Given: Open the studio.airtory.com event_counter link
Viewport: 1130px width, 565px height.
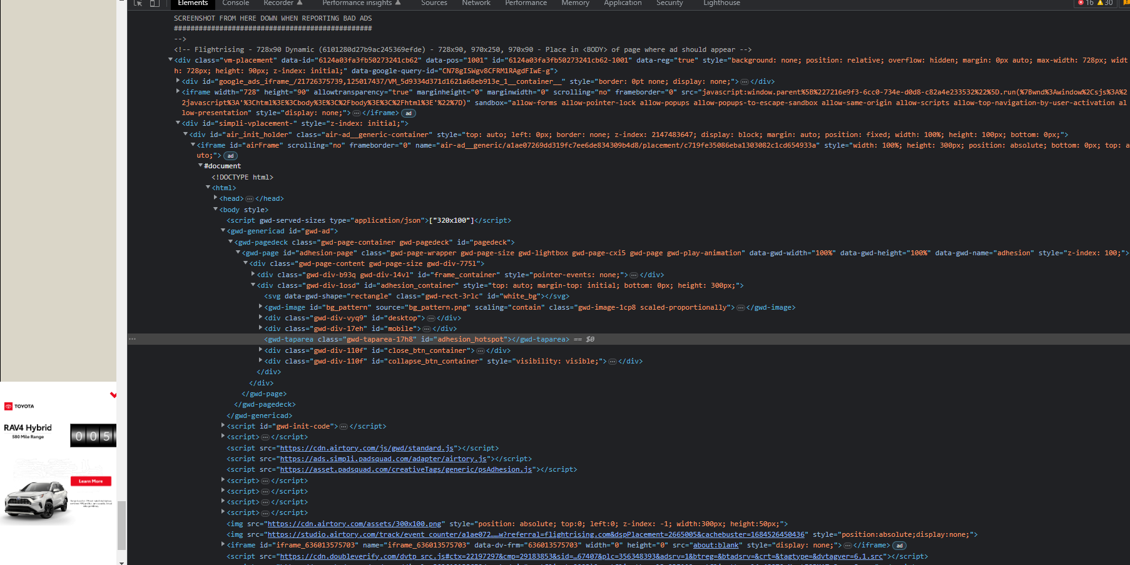Looking at the screenshot, I should tap(536, 535).
